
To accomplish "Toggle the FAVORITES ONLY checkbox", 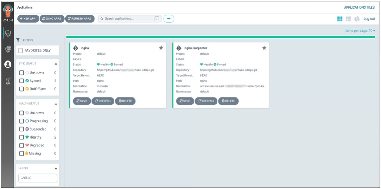I will point(21,50).
